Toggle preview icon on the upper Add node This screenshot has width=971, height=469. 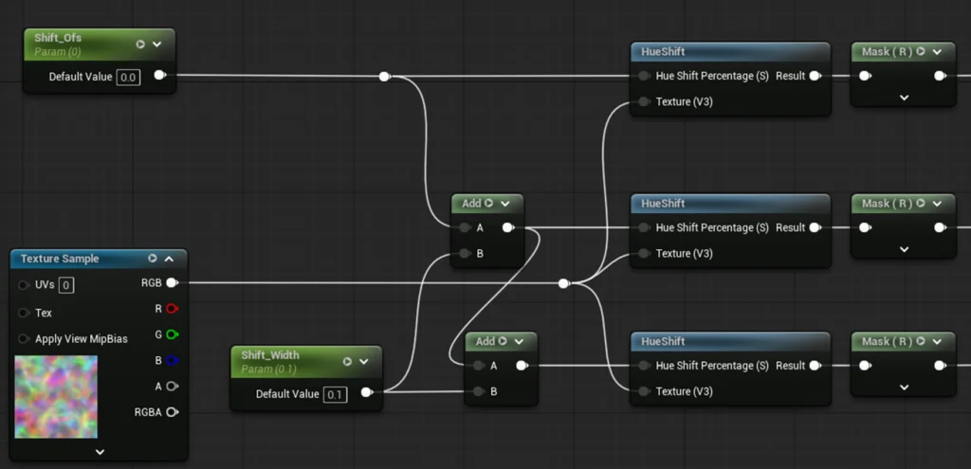489,203
